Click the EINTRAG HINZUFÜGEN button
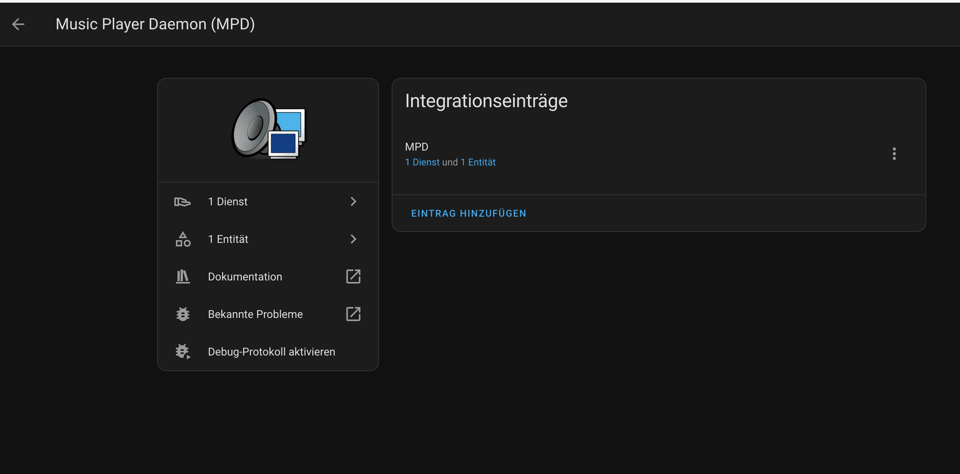The height and width of the screenshot is (474, 960). (468, 213)
